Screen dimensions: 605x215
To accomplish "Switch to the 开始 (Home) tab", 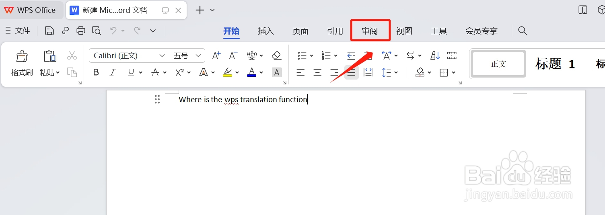I will (x=231, y=31).
